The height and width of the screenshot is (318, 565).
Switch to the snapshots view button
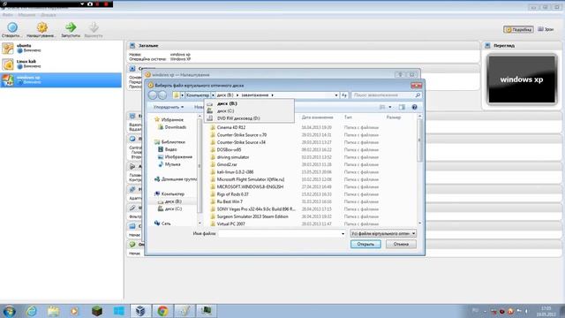pos(546,29)
